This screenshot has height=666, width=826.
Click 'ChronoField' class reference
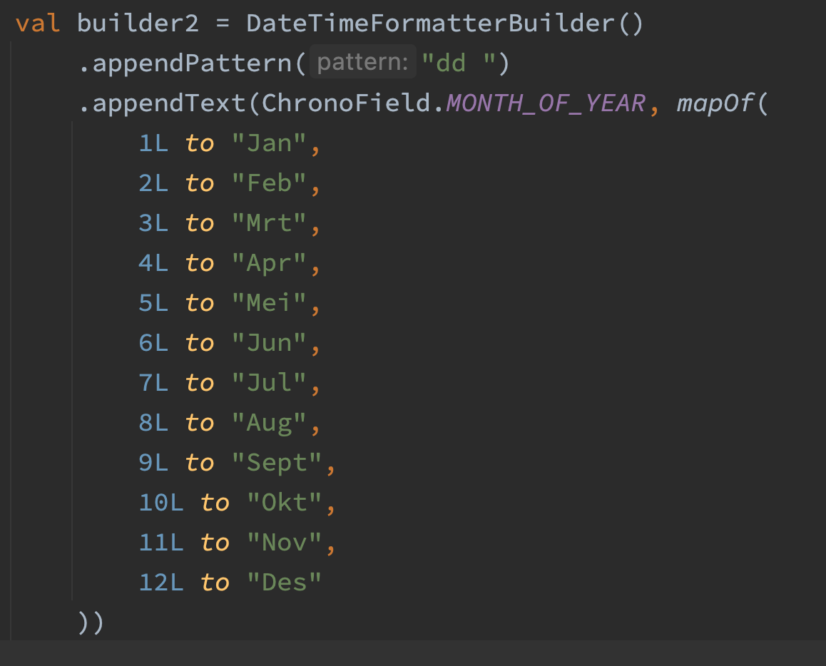pos(346,103)
